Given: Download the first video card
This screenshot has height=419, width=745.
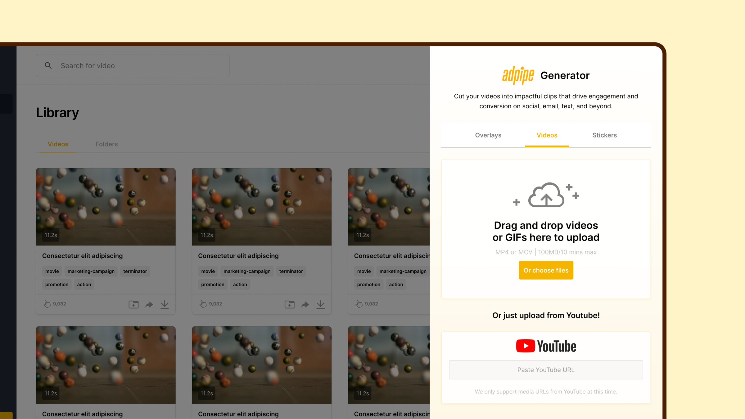Looking at the screenshot, I should pyautogui.click(x=165, y=304).
